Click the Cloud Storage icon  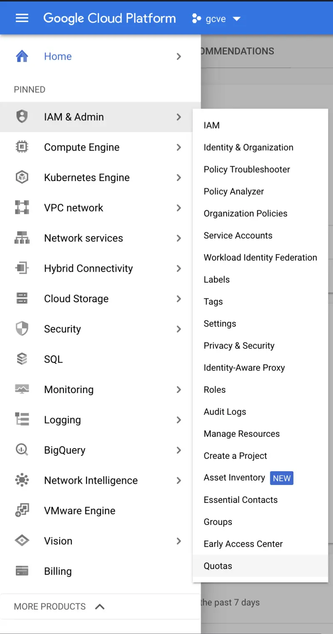(22, 299)
